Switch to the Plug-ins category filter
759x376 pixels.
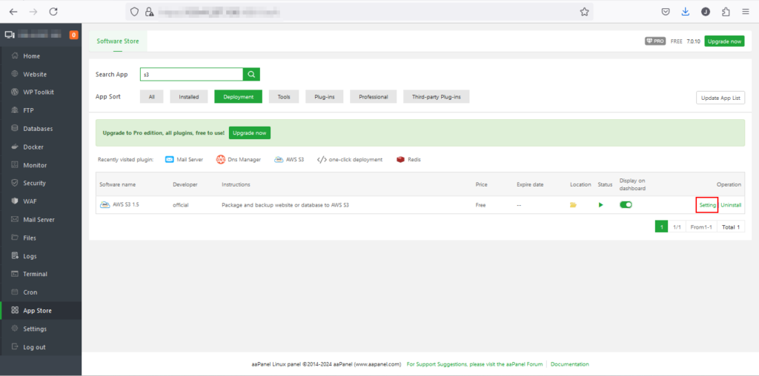click(x=325, y=97)
